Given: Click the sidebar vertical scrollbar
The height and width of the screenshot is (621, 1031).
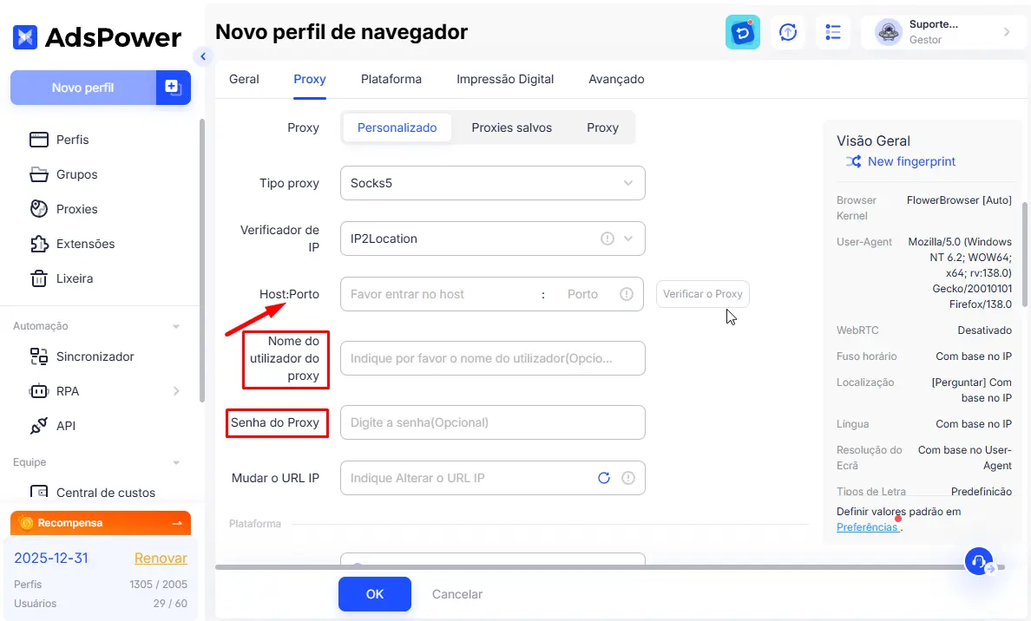Looking at the screenshot, I should pos(202,260).
